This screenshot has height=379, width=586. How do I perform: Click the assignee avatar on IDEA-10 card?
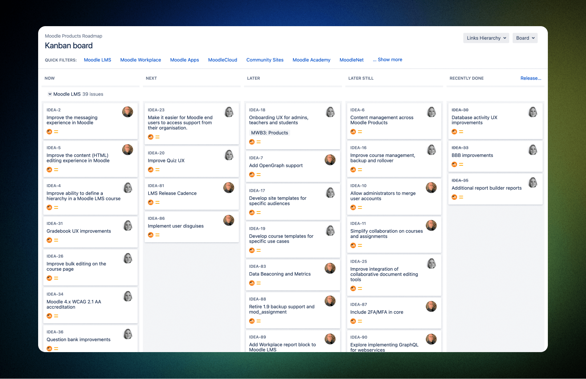point(432,188)
